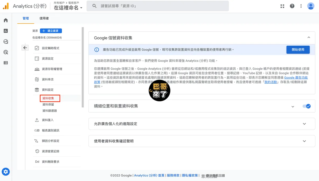Screen dimensions: 319x181
Task: Open the 在這裡命名 account dropdown
Action: [x=68, y=8]
